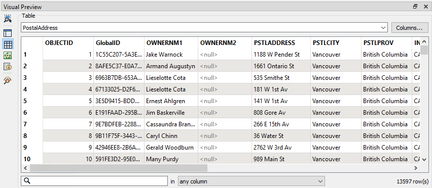Select the 'Many Purdy' cell

pos(171,159)
